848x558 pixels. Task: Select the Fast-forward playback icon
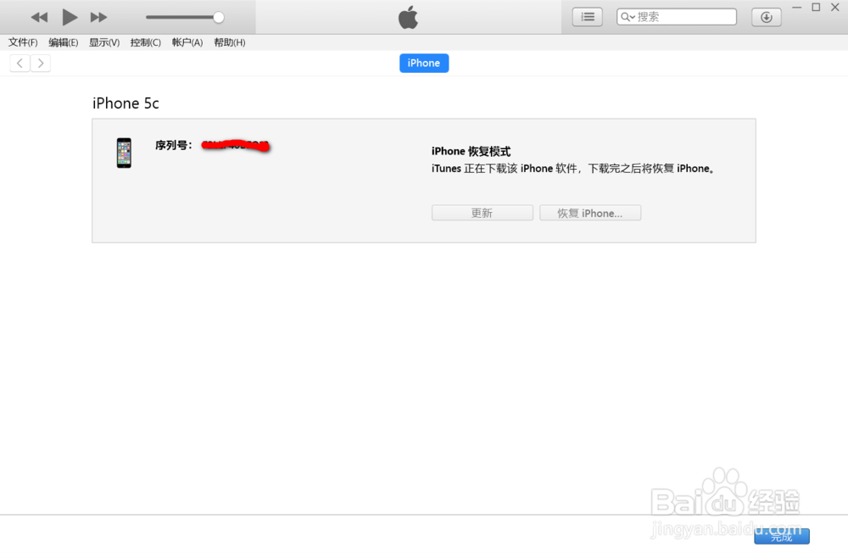coord(98,17)
